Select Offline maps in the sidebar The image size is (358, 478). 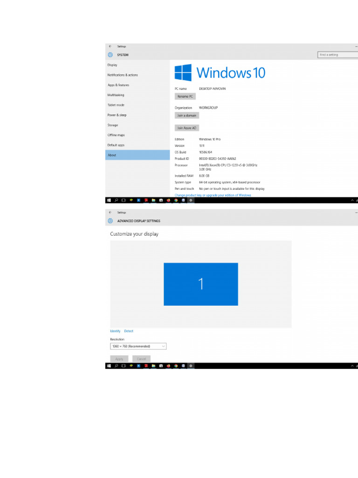pos(138,135)
